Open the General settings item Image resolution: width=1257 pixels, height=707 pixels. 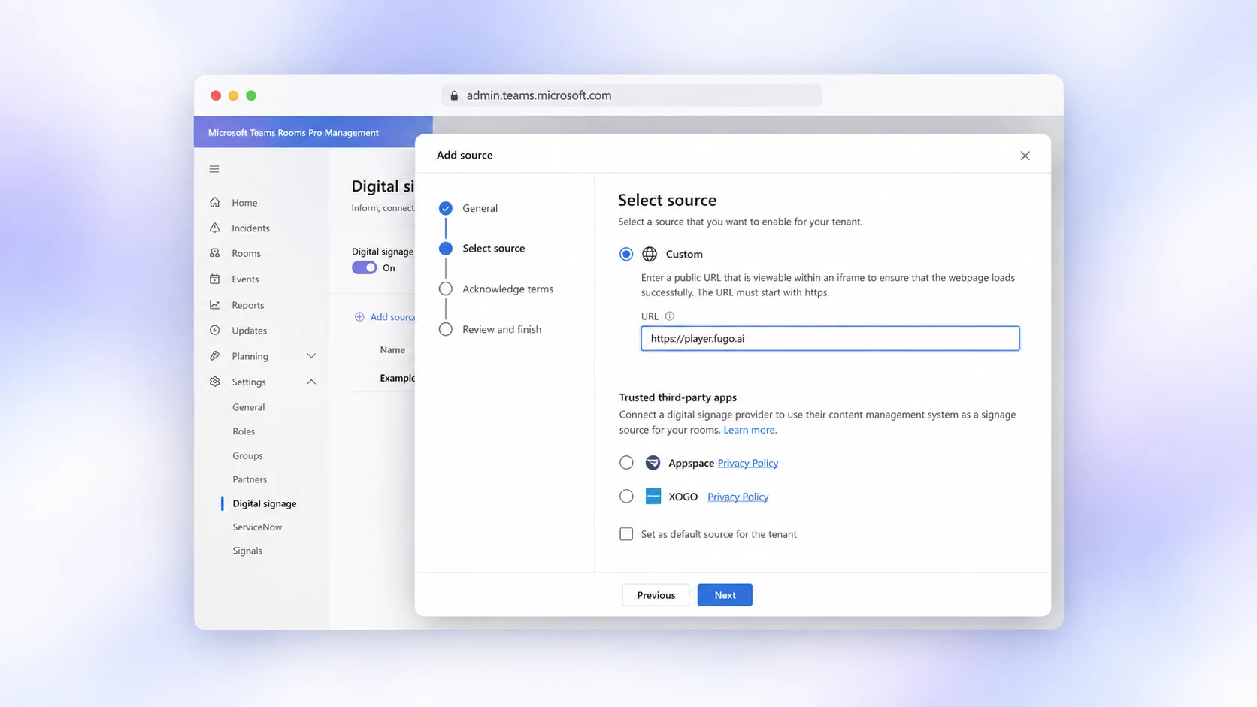point(248,407)
